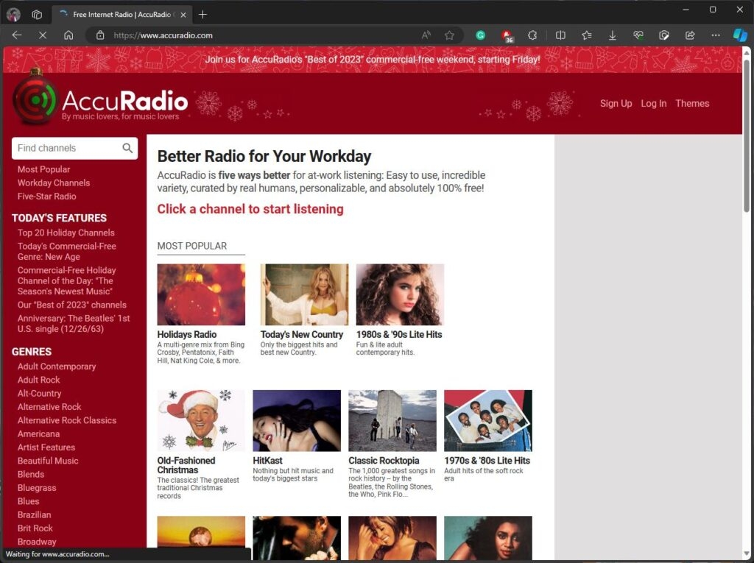Play HitKast channel thumbnail

point(297,421)
